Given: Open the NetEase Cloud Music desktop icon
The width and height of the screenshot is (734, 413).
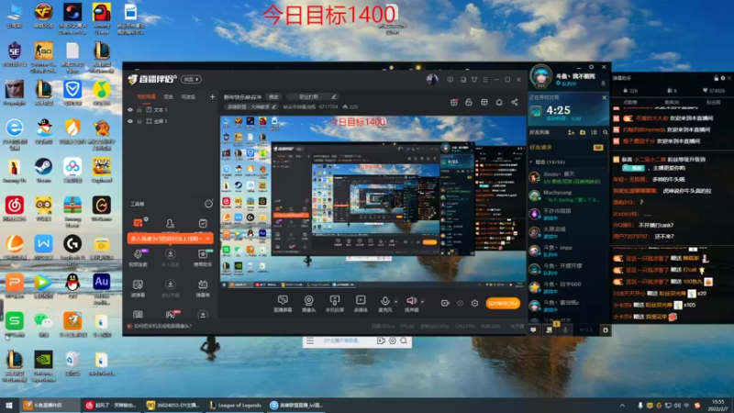Looking at the screenshot, I should [x=15, y=206].
